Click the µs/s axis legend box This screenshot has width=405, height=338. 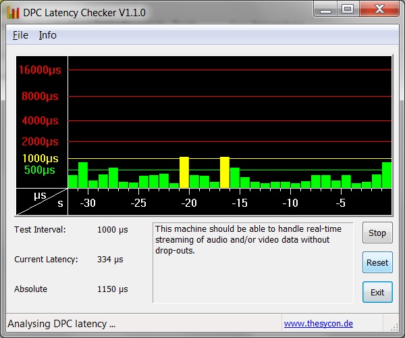click(42, 201)
